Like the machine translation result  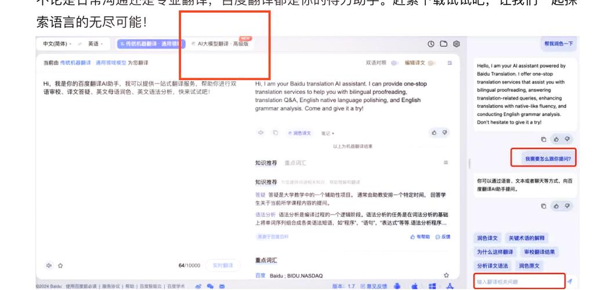(x=434, y=133)
